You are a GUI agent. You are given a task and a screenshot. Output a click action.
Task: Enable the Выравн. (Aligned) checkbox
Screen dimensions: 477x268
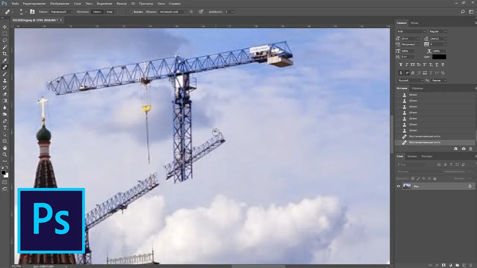click(131, 12)
